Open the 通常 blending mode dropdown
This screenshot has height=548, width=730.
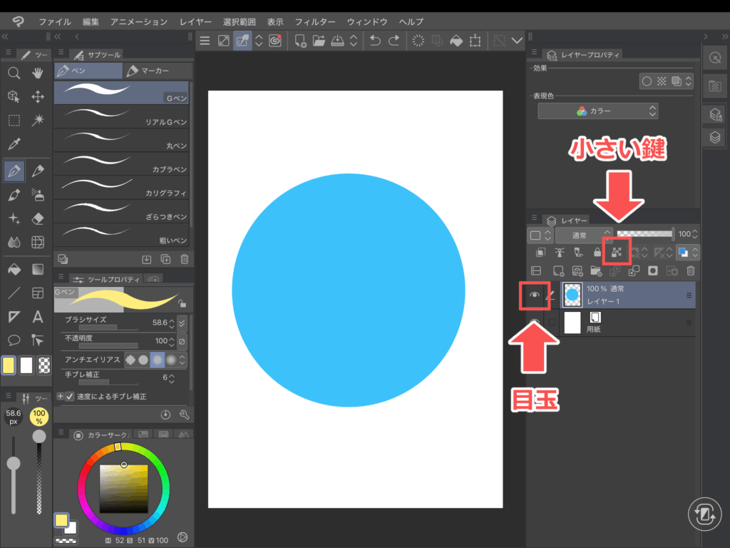click(584, 235)
